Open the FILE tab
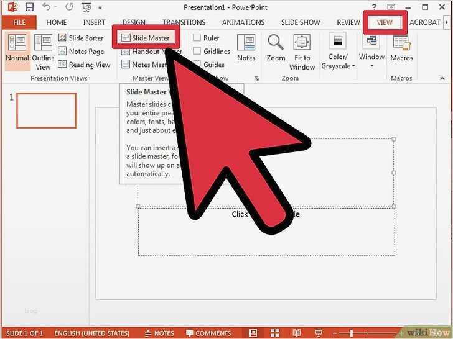 coord(19,22)
